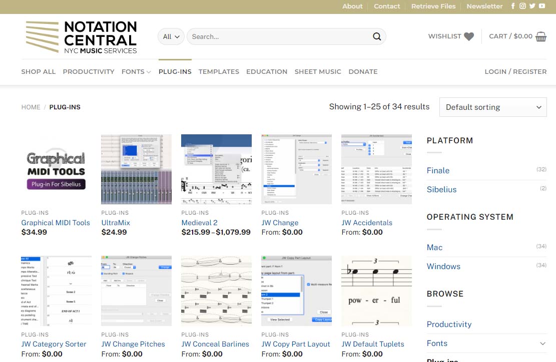556x362 pixels.
Task: Click the JW Category Sorter title link
Action: click(54, 344)
